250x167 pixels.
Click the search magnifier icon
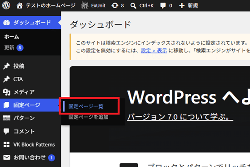133,5
